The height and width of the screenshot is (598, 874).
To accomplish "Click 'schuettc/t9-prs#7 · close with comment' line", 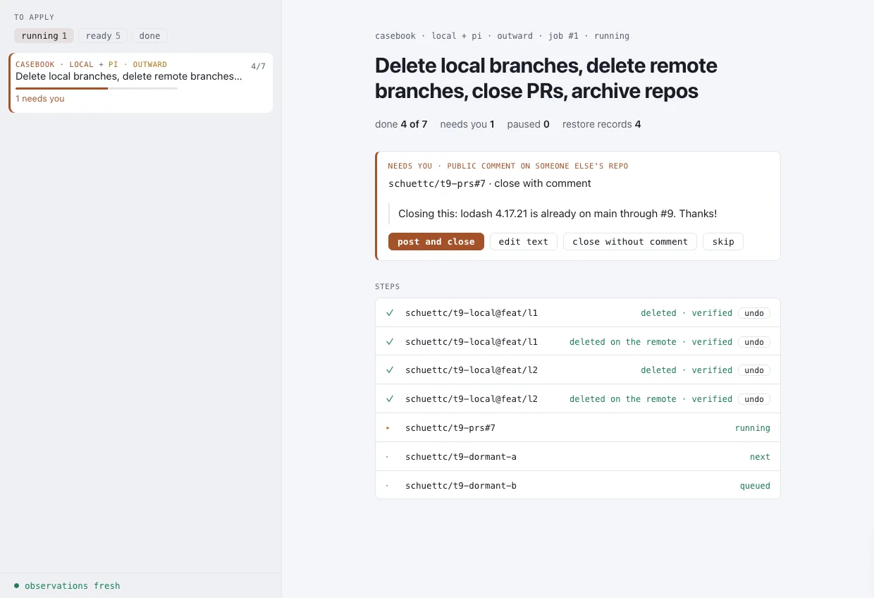I will [x=490, y=183].
